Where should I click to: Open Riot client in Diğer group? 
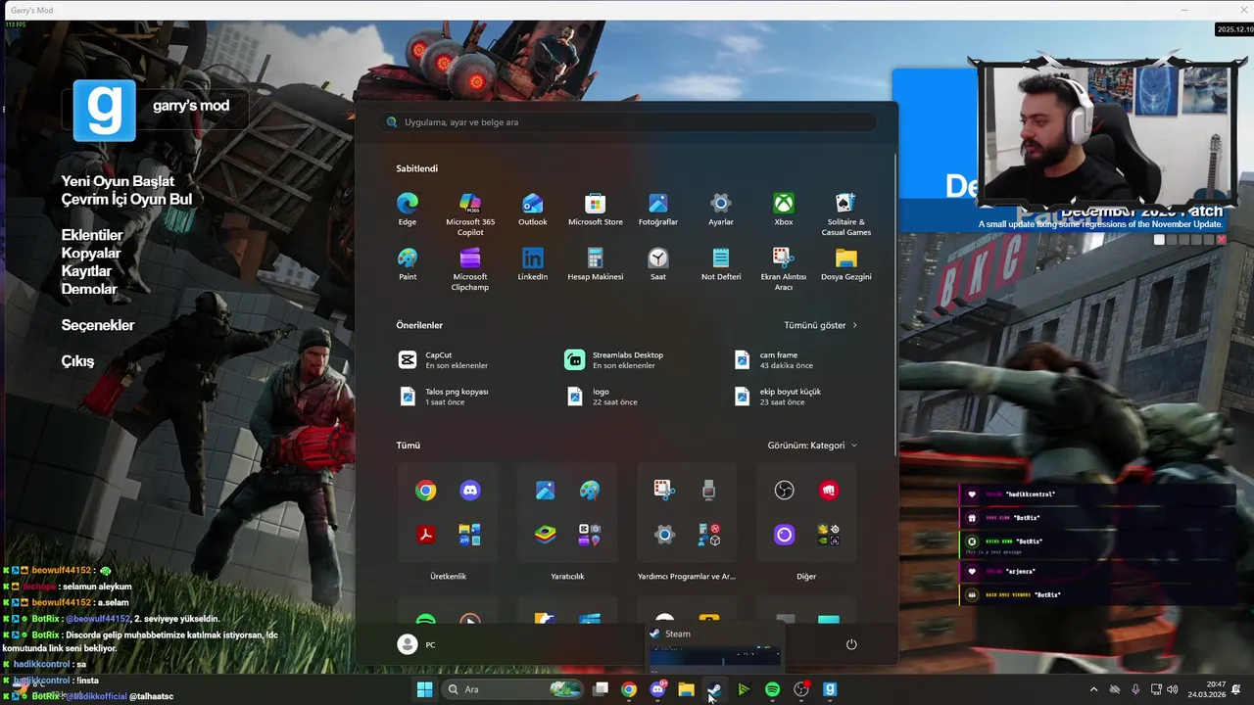point(829,491)
